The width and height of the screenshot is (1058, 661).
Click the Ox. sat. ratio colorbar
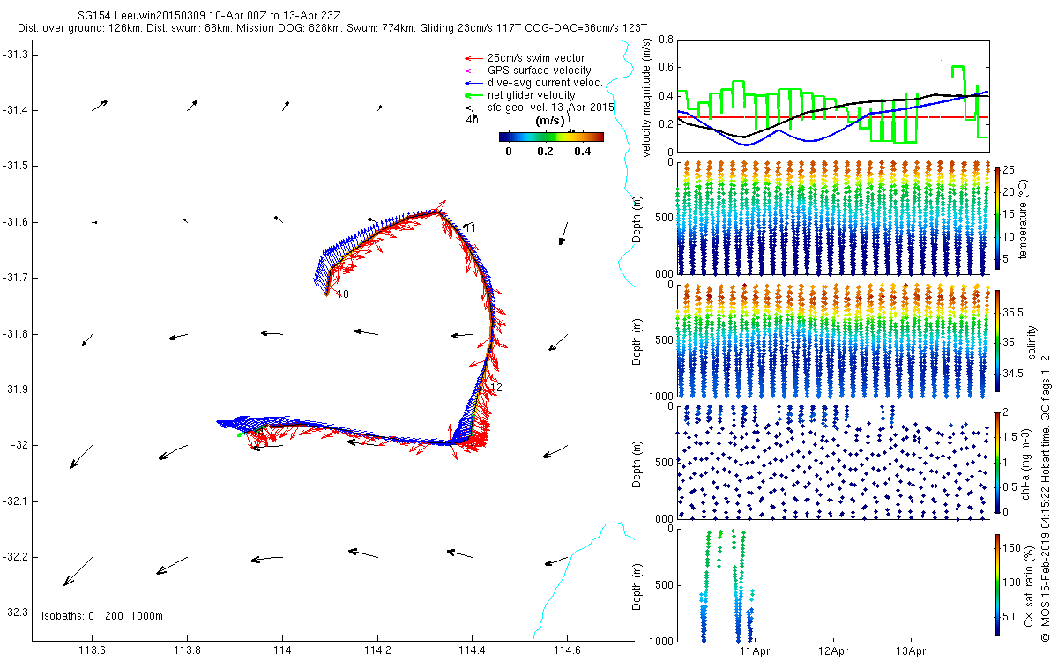(x=997, y=582)
